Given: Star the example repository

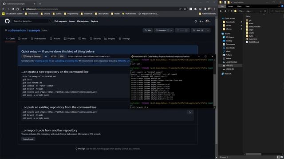Looking at the screenshot, I should tap(198, 30).
